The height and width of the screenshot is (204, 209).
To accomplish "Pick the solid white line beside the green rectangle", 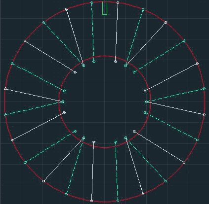I will [117, 32].
